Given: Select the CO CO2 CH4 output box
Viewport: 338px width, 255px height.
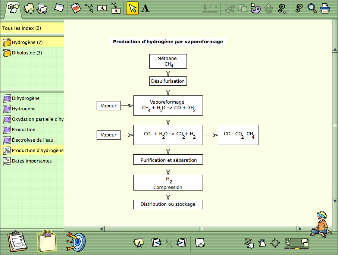Looking at the screenshot, I should pos(238,135).
